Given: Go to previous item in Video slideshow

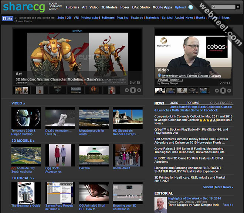Looking at the screenshot, I should [x=217, y=90].
